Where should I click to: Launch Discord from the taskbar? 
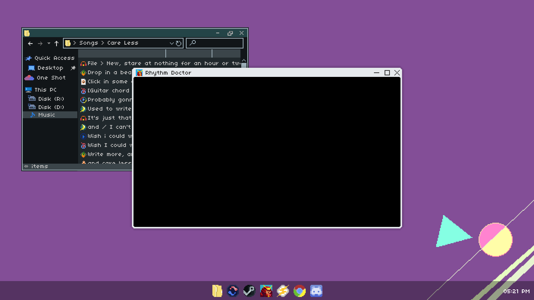(x=316, y=291)
